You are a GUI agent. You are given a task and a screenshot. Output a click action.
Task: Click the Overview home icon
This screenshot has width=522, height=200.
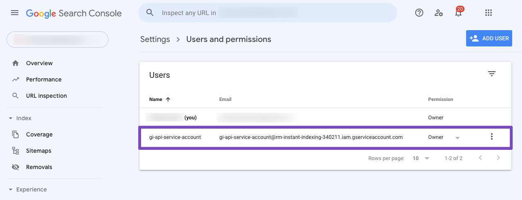click(15, 63)
